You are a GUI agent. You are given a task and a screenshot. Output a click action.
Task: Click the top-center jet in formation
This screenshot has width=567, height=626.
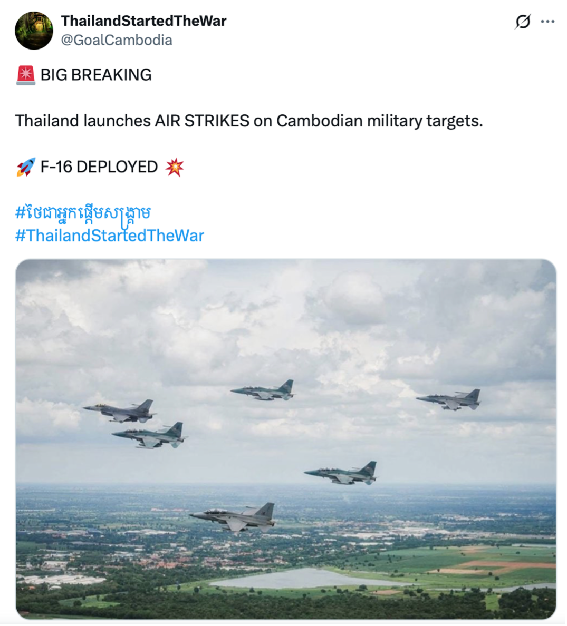(x=264, y=390)
